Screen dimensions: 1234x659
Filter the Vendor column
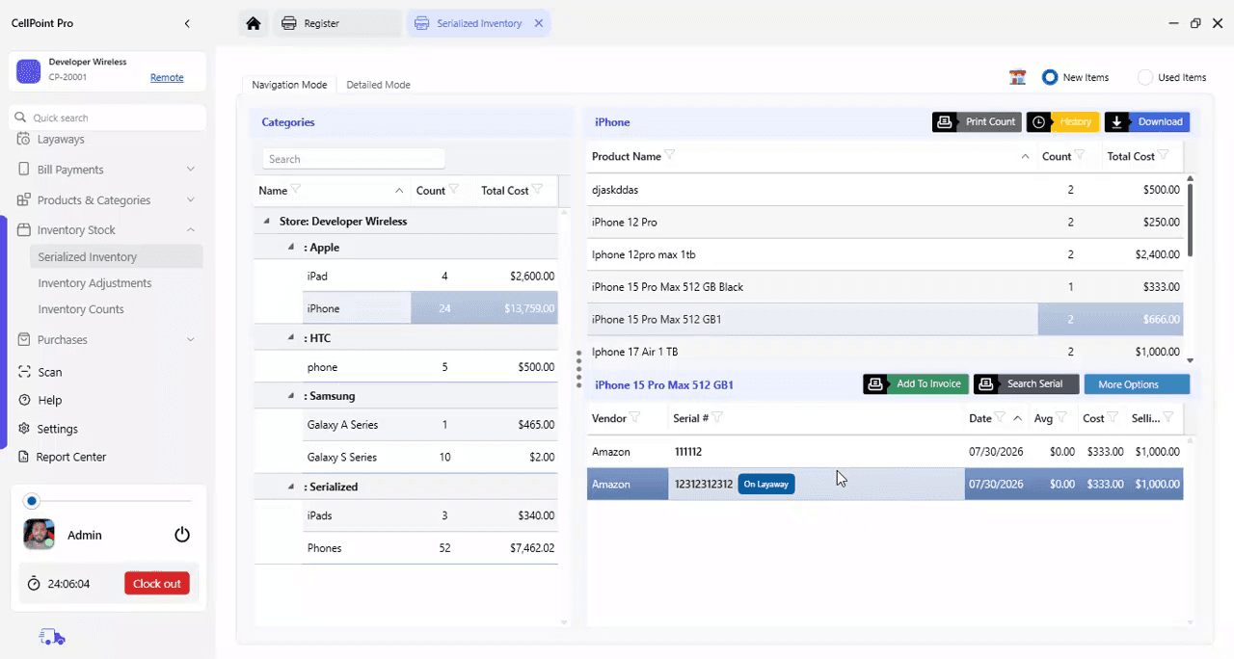(635, 417)
